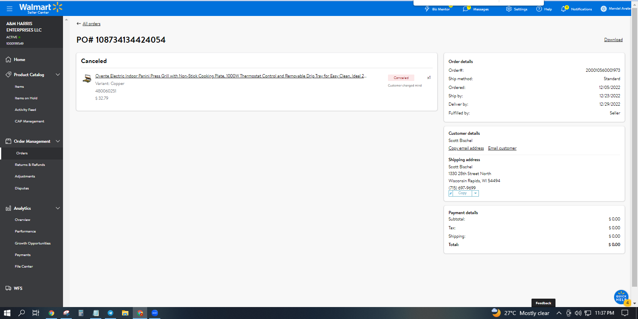Open Items on Hold page

[x=26, y=98]
